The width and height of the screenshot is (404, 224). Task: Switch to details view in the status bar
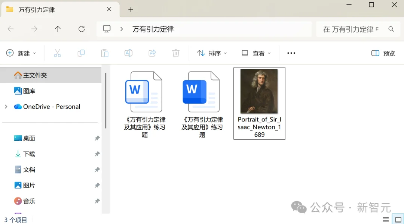tap(386, 219)
